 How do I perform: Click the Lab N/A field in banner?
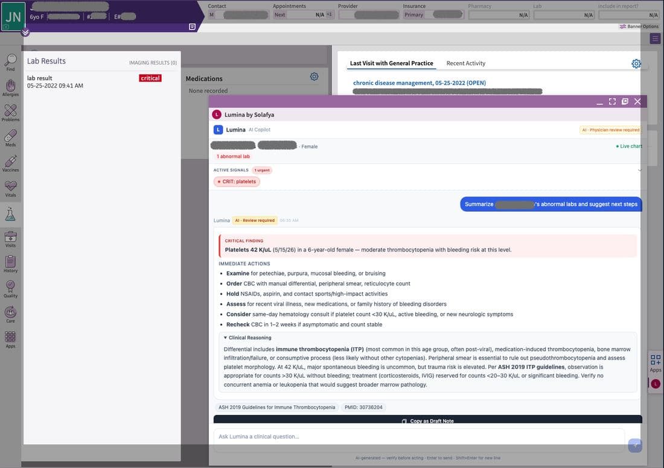tap(564, 15)
